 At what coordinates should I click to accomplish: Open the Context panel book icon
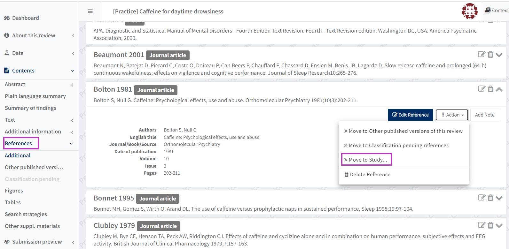click(488, 11)
